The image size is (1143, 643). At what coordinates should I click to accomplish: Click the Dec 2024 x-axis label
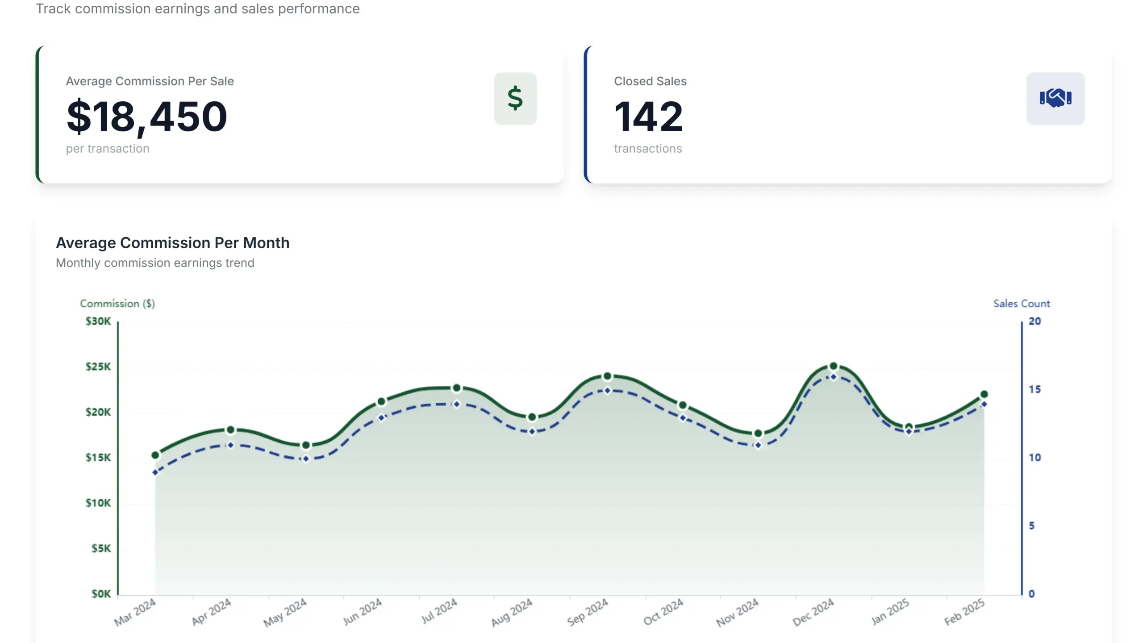click(813, 612)
